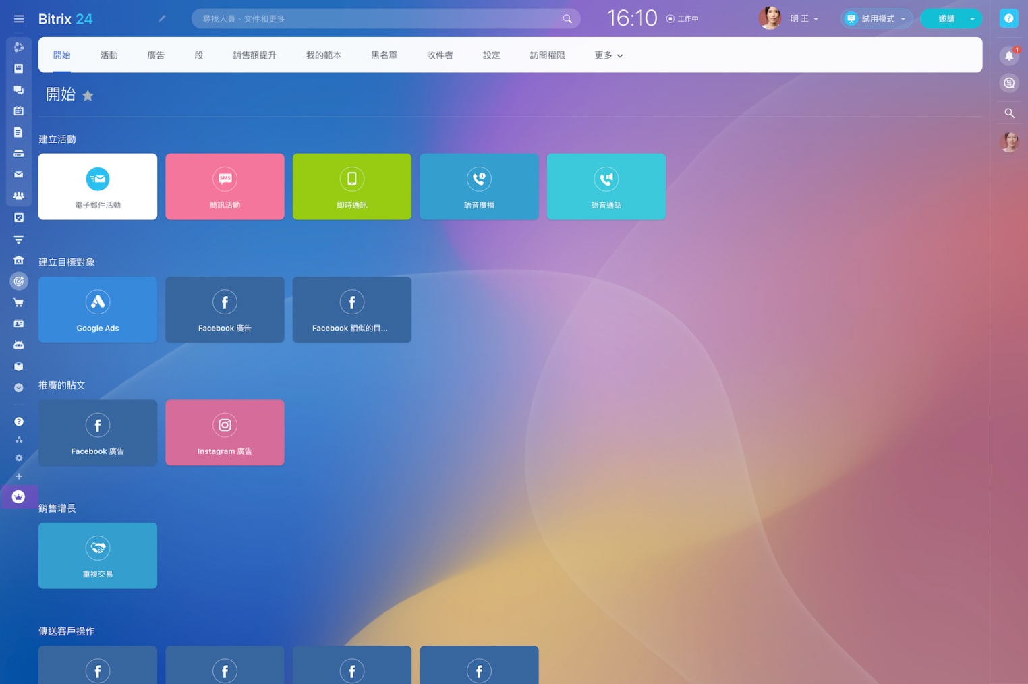Open the 明 王 user profile dropdown
Screen dimensions: 1028x684
click(x=789, y=19)
